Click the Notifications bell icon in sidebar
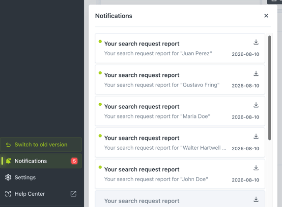The image size is (282, 207). pos(8,161)
